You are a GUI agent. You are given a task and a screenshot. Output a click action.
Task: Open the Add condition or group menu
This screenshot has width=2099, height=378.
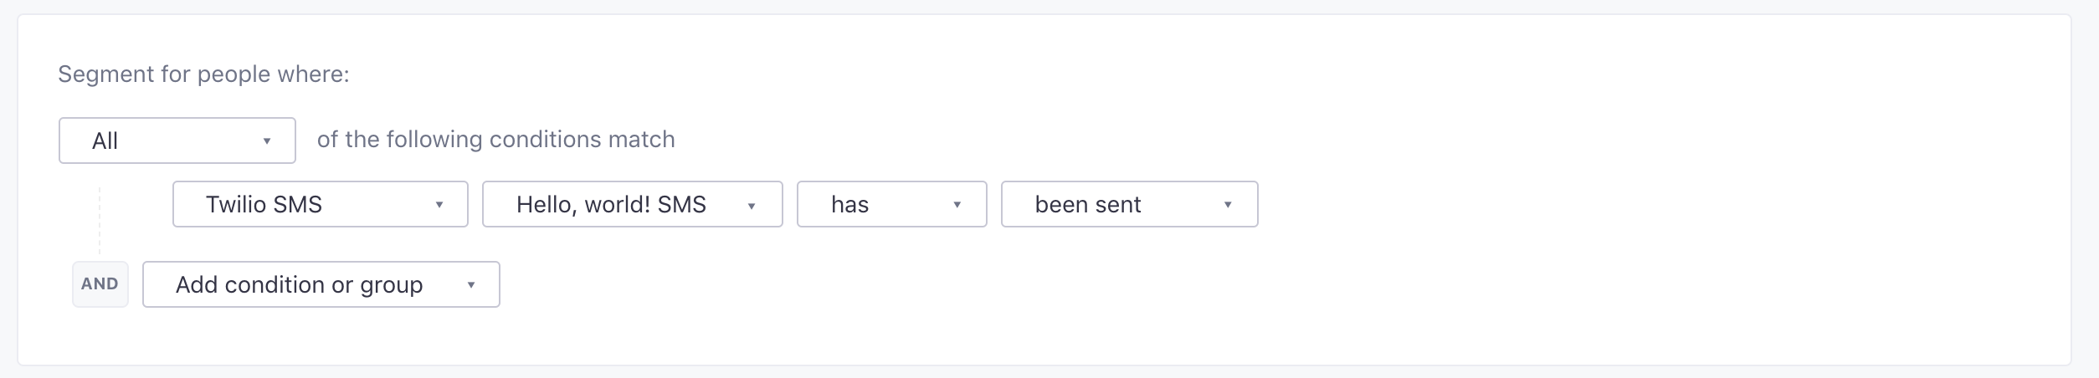click(321, 284)
